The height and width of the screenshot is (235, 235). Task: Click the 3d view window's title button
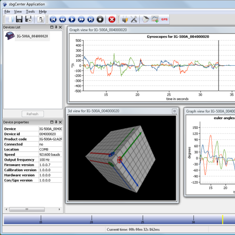[x=174, y=111]
